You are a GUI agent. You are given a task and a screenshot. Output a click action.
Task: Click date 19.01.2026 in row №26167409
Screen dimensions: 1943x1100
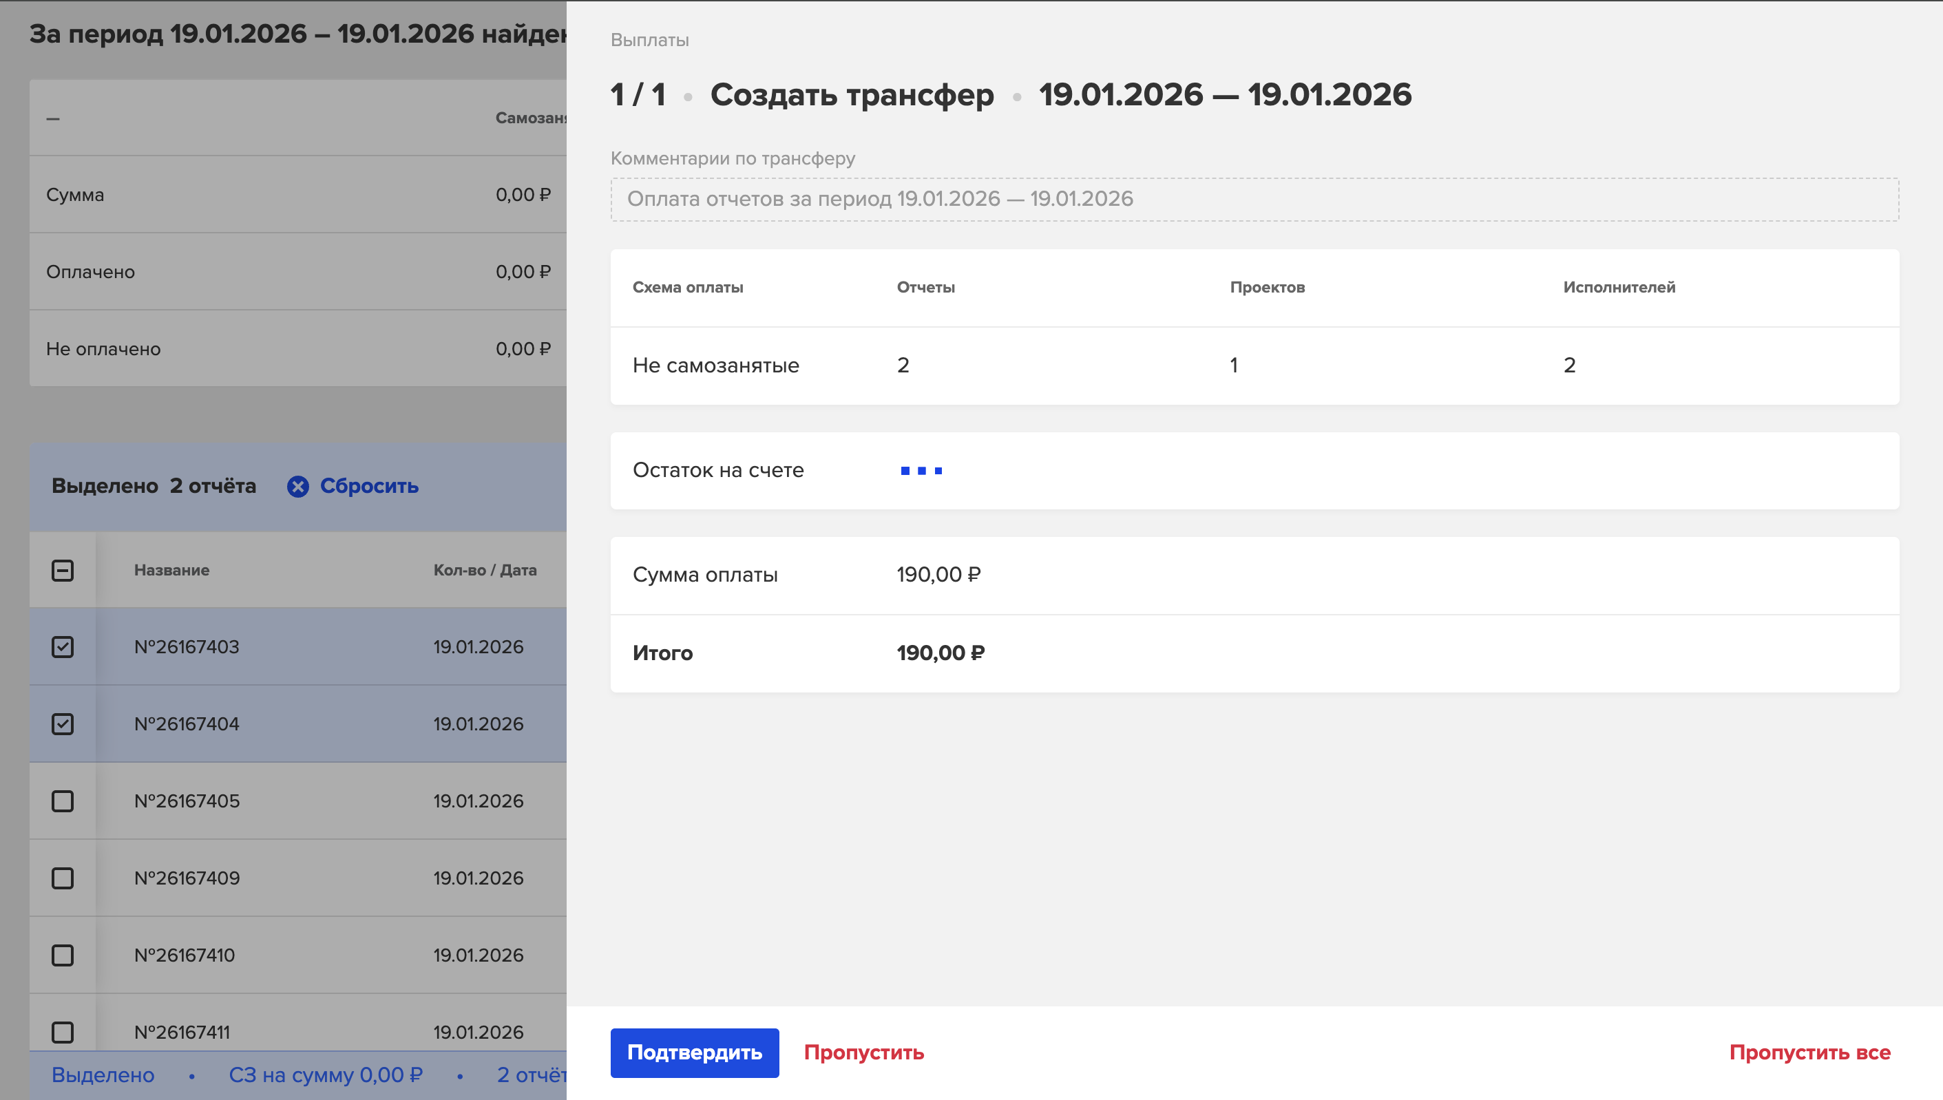(x=479, y=878)
